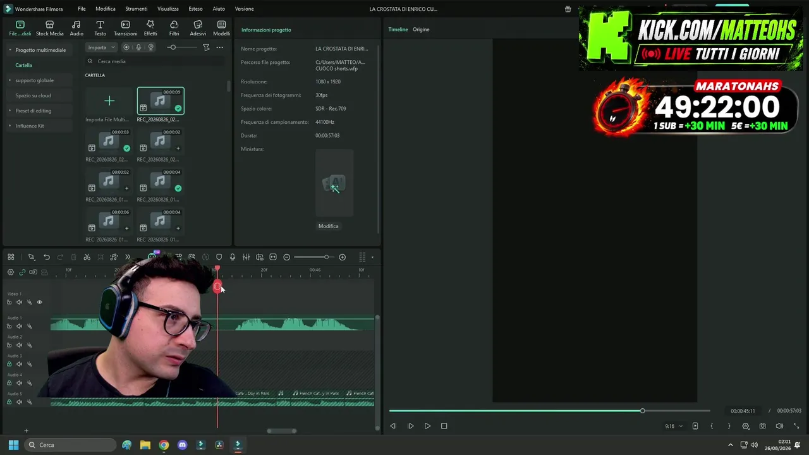
Task: Activate the crop tool in timeline toolbar
Action: click(x=100, y=257)
